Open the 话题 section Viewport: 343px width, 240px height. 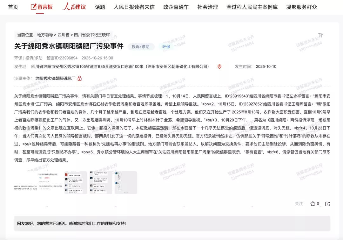coord(100,7)
